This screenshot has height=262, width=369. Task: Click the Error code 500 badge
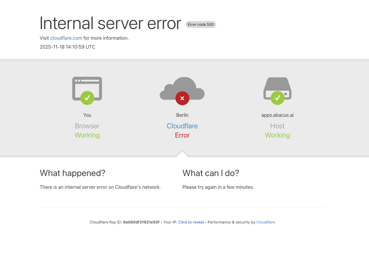pos(201,25)
